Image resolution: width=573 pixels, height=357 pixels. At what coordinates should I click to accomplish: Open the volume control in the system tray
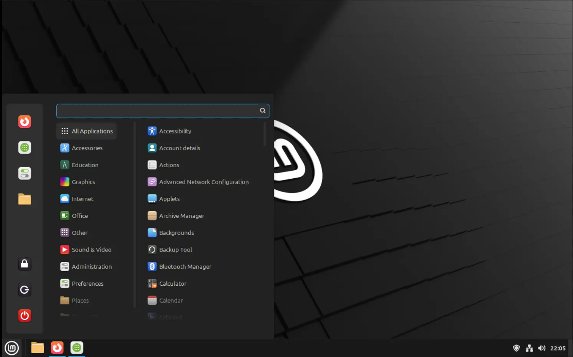[x=542, y=348]
